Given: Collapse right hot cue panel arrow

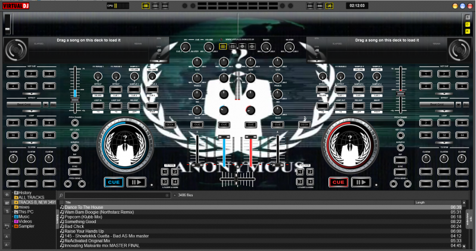Looking at the screenshot, I should pyautogui.click(x=444, y=94).
